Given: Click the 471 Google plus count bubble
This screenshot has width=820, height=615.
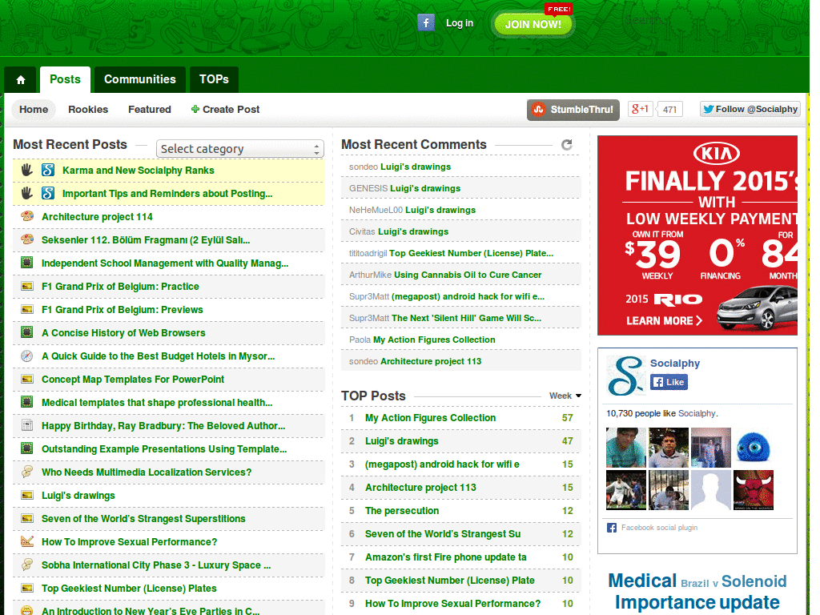Looking at the screenshot, I should [x=670, y=109].
